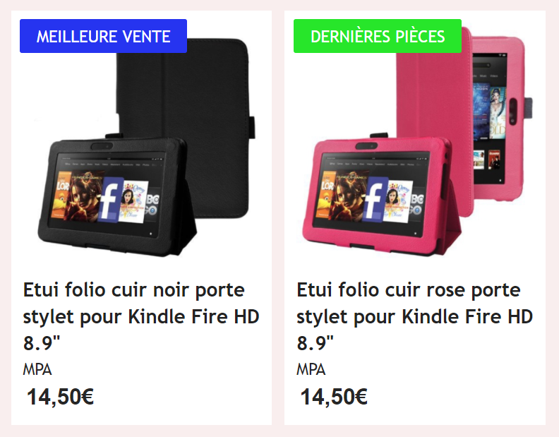Click the 14,50€ price of pink case

coord(334,396)
